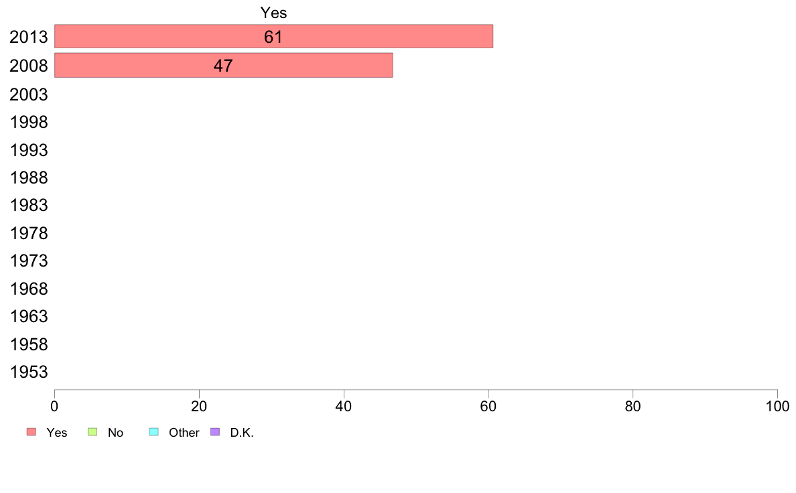Click the 1998 year label
The image size is (796, 493).
pos(28,123)
